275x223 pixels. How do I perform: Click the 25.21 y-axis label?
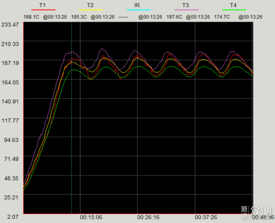pyautogui.click(x=11, y=197)
